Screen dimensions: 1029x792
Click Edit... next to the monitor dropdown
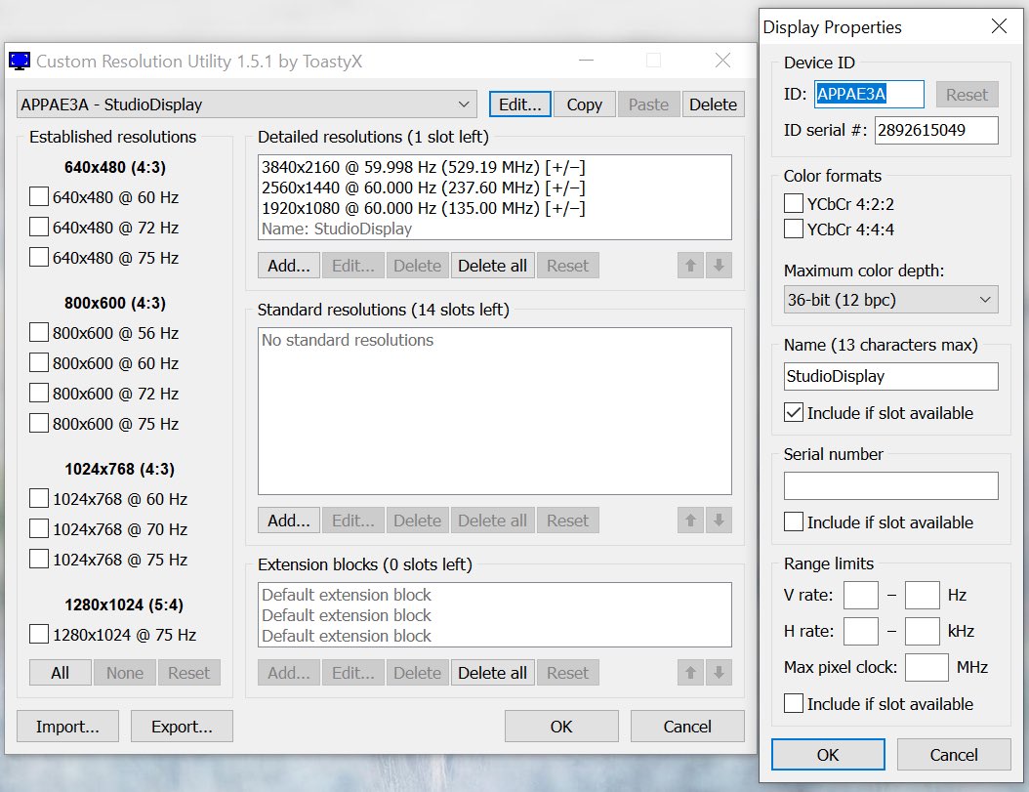[519, 104]
